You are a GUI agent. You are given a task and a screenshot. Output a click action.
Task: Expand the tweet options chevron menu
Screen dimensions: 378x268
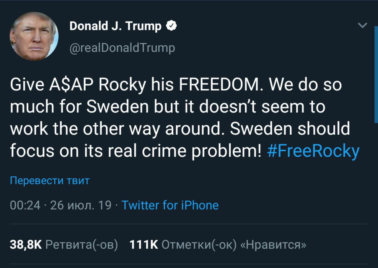click(362, 26)
